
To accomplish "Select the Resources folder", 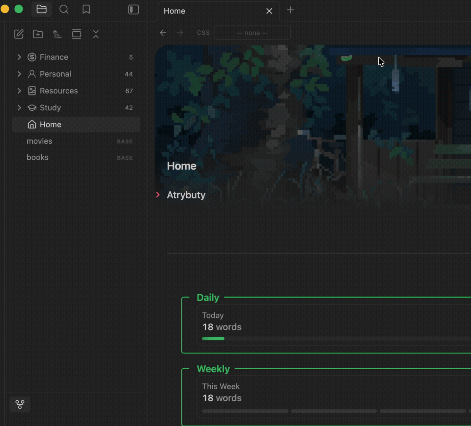I will [x=76, y=91].
